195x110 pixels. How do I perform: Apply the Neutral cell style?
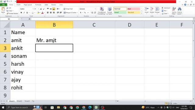pyautogui.click(x=134, y=13)
